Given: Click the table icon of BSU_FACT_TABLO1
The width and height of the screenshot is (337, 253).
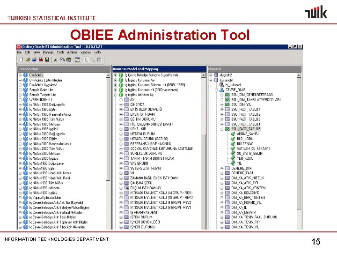Looking at the screenshot, I should [x=227, y=109].
